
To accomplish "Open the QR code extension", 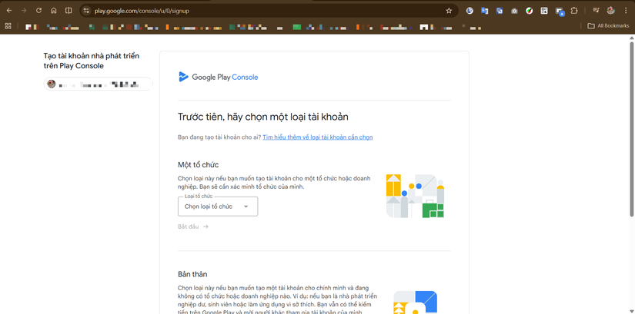I will click(544, 11).
